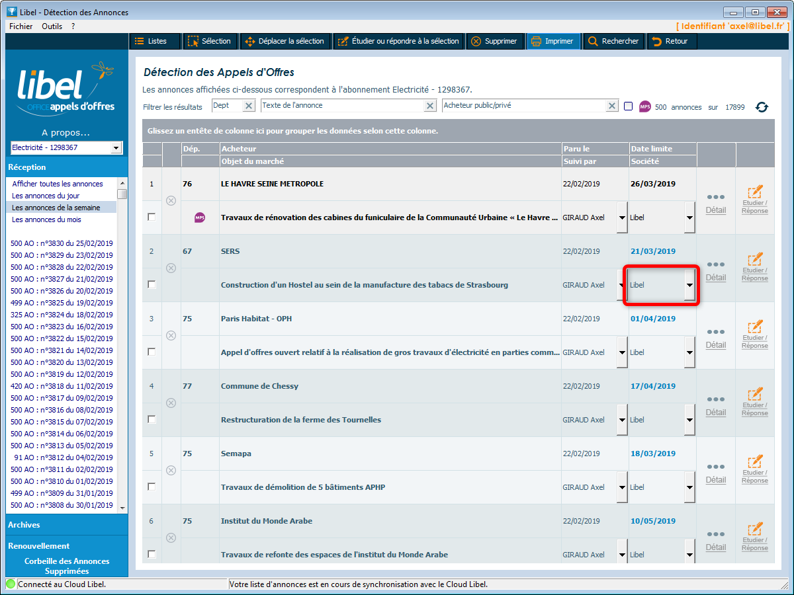This screenshot has width=794, height=595.
Task: Click the Supprimer toolbar button
Action: click(494, 41)
